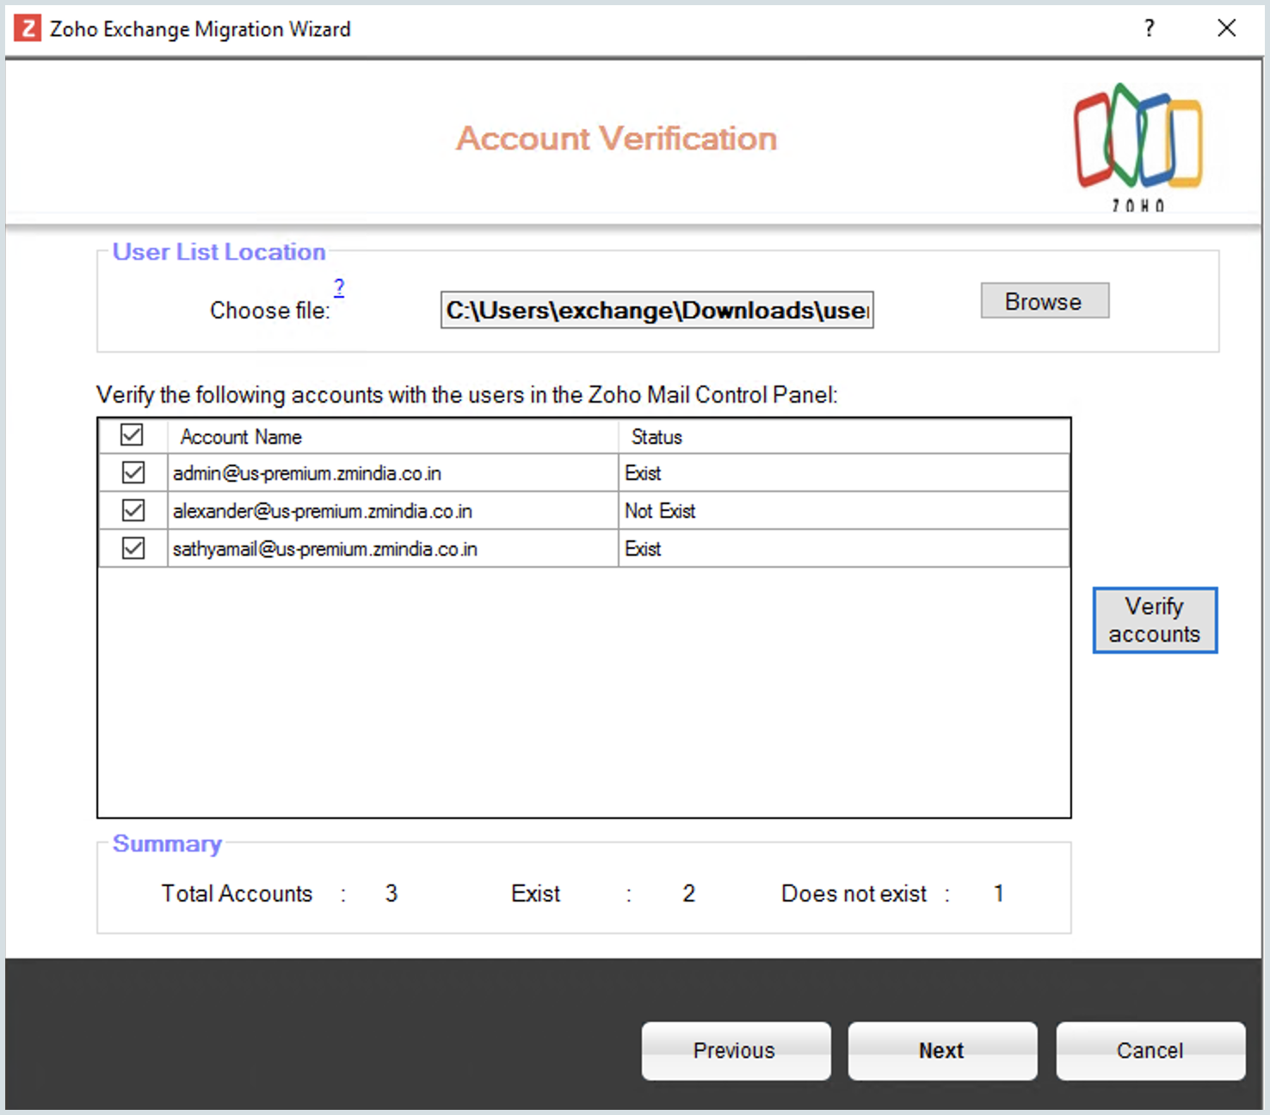Click the Verify accounts button
The height and width of the screenshot is (1115, 1270).
(1155, 620)
